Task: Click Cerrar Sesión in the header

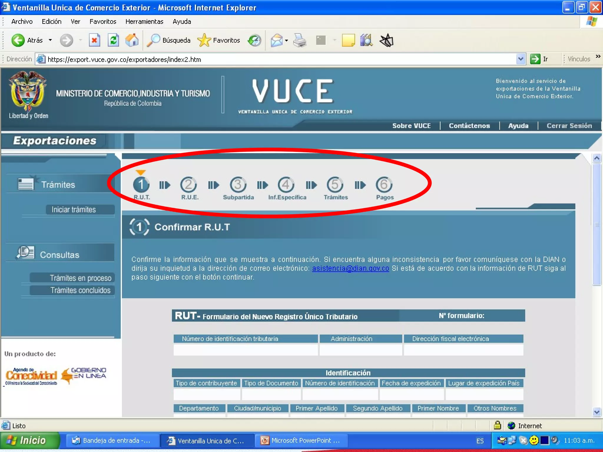Action: tap(569, 126)
